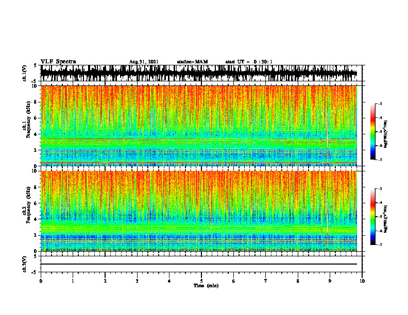Click the "6" kHz tick on ch.1 frequency axis
Viewport: 408px width, 315px height.
tap(36, 118)
